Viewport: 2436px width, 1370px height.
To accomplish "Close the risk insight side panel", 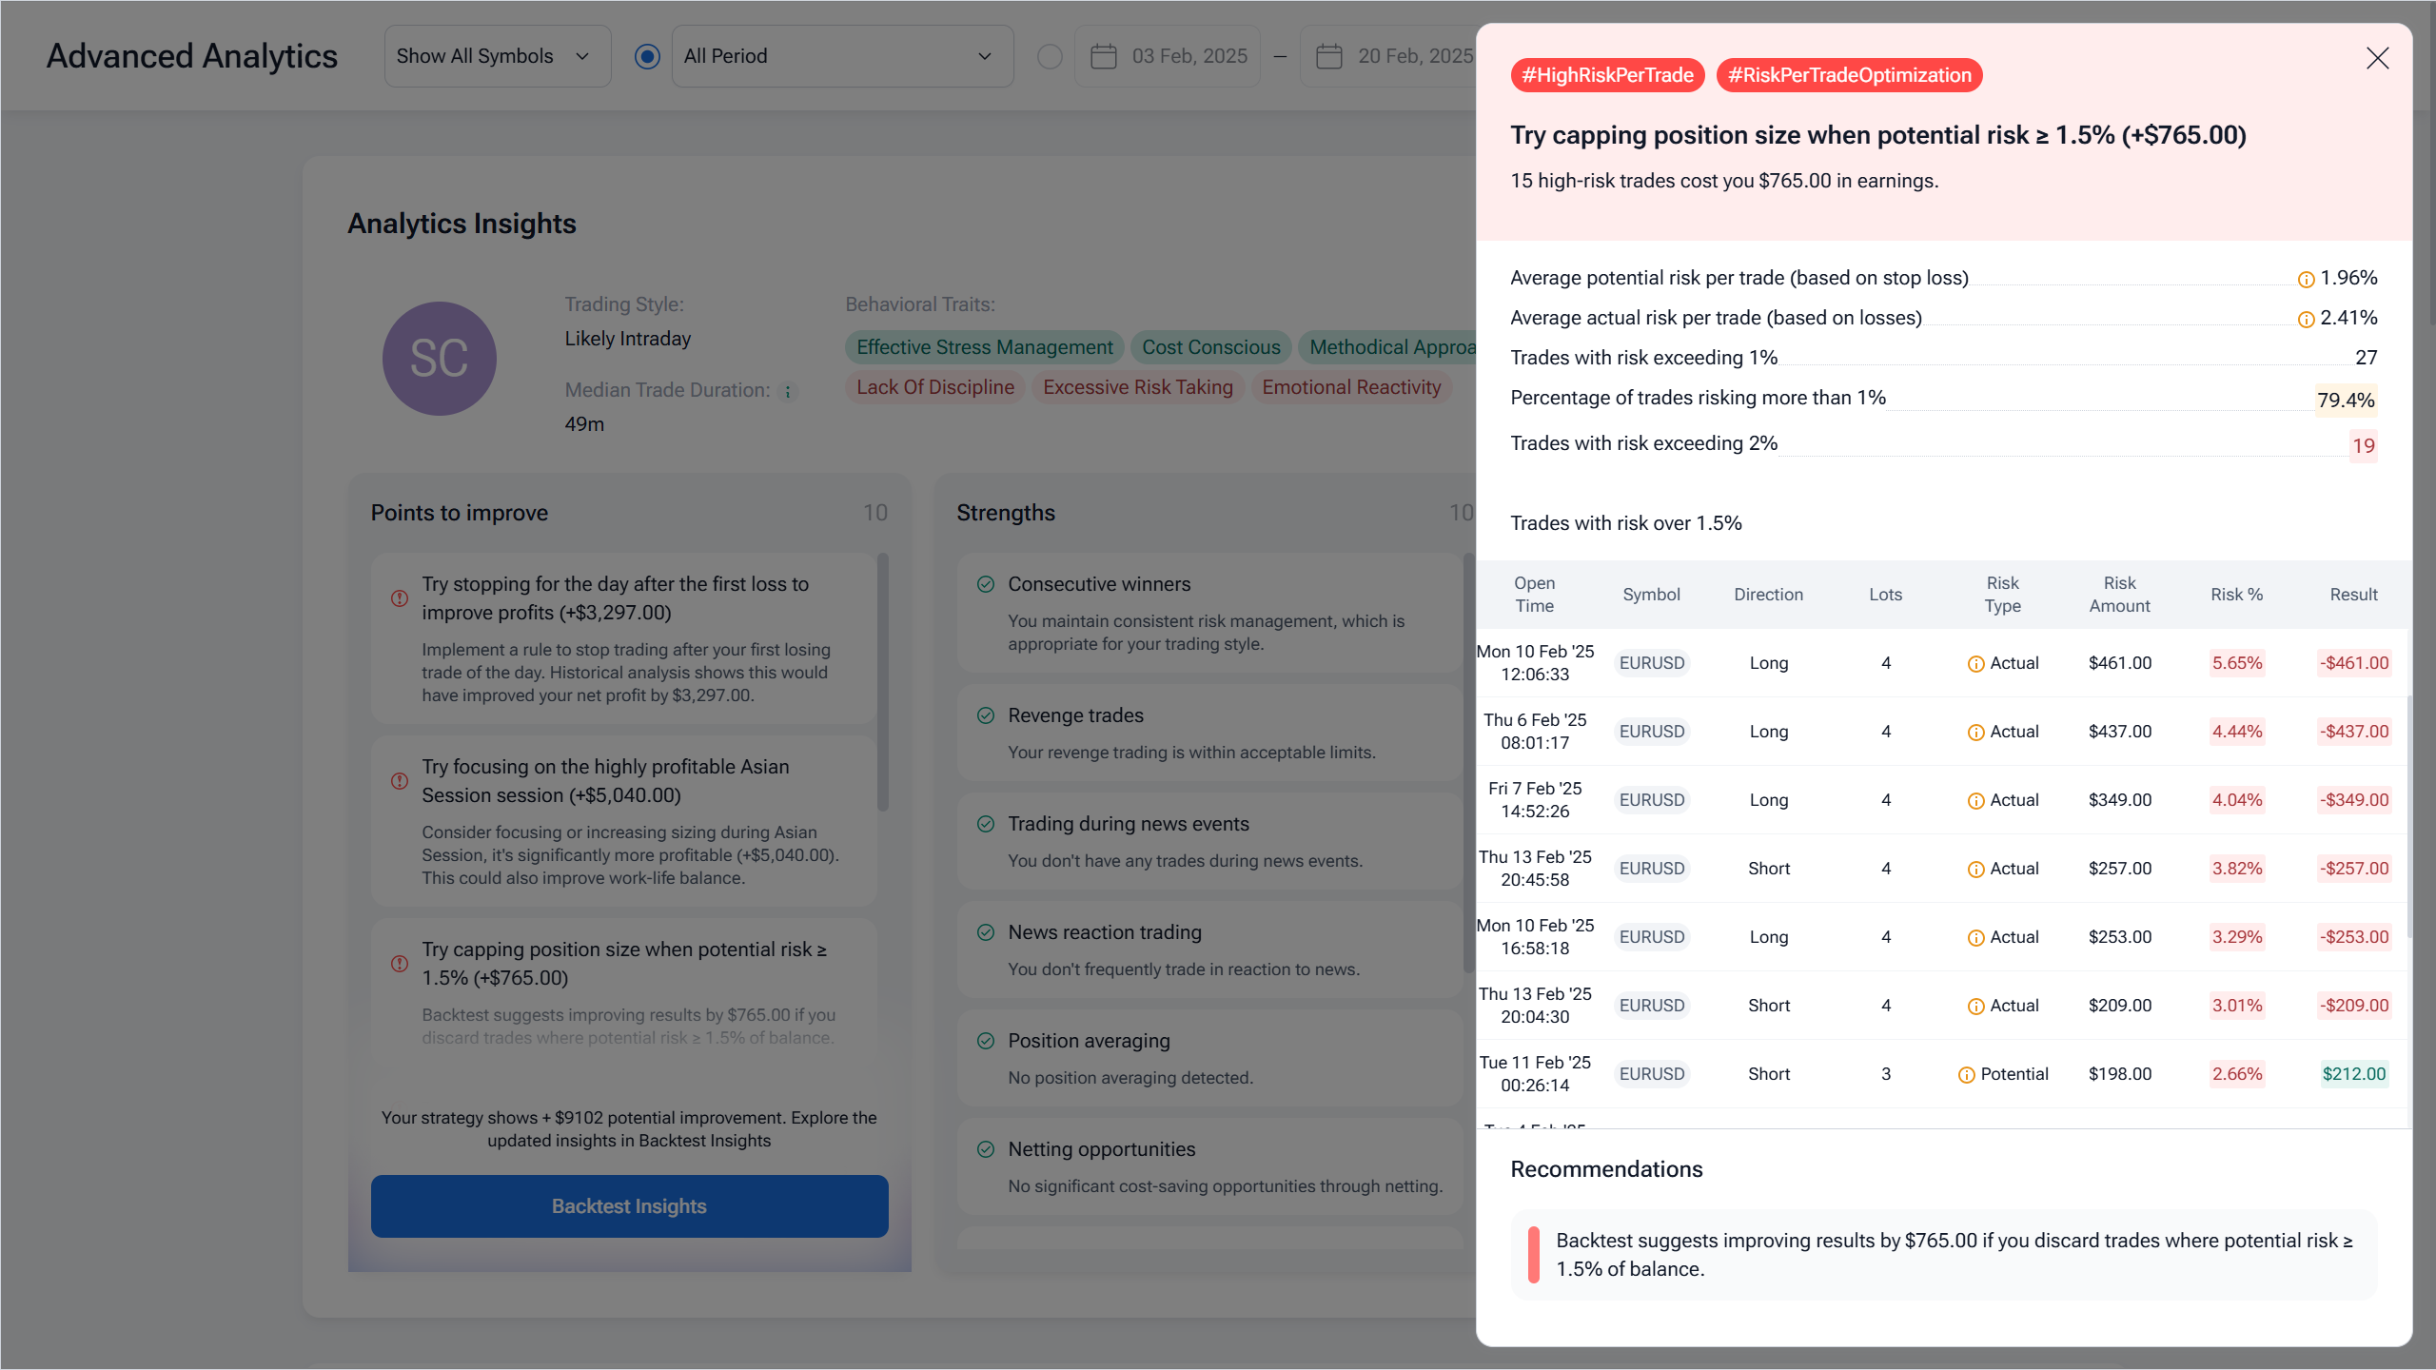I will [x=2377, y=58].
